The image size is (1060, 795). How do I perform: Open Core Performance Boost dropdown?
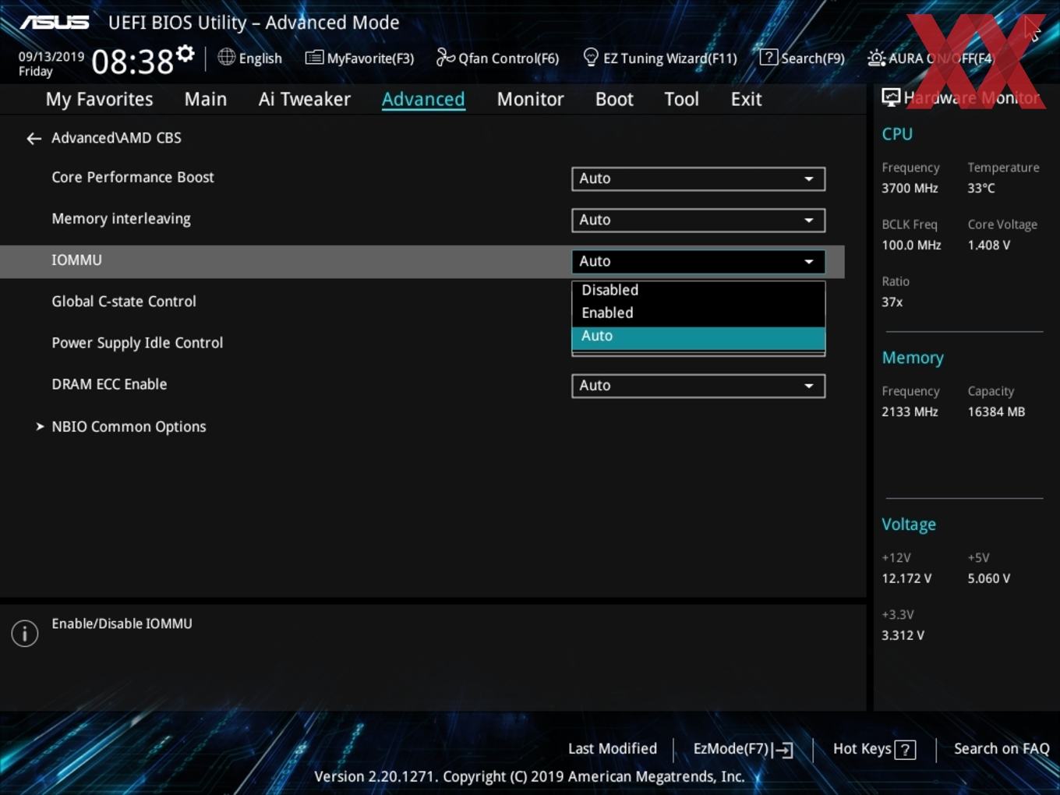pos(698,178)
